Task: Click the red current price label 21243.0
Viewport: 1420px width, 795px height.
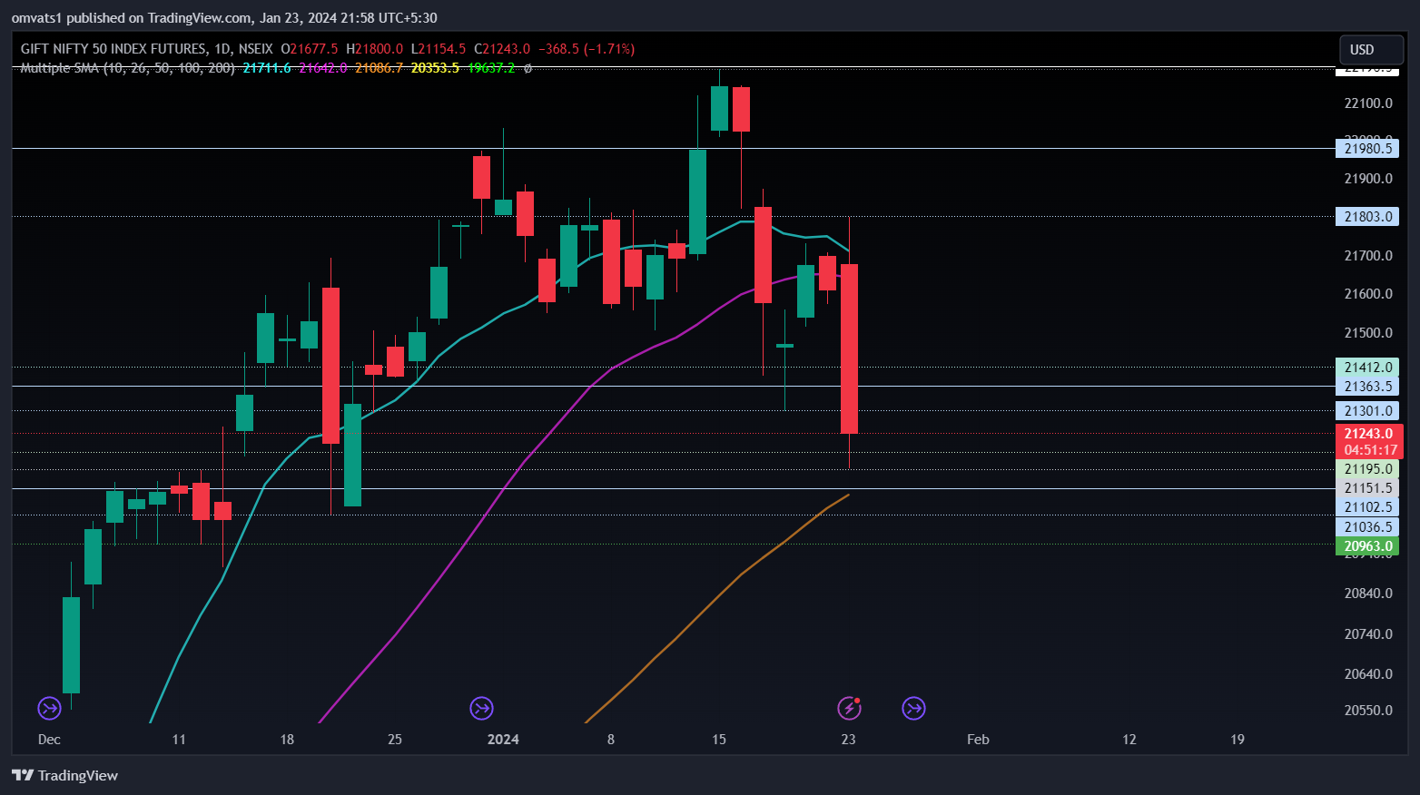Action: (x=1367, y=434)
